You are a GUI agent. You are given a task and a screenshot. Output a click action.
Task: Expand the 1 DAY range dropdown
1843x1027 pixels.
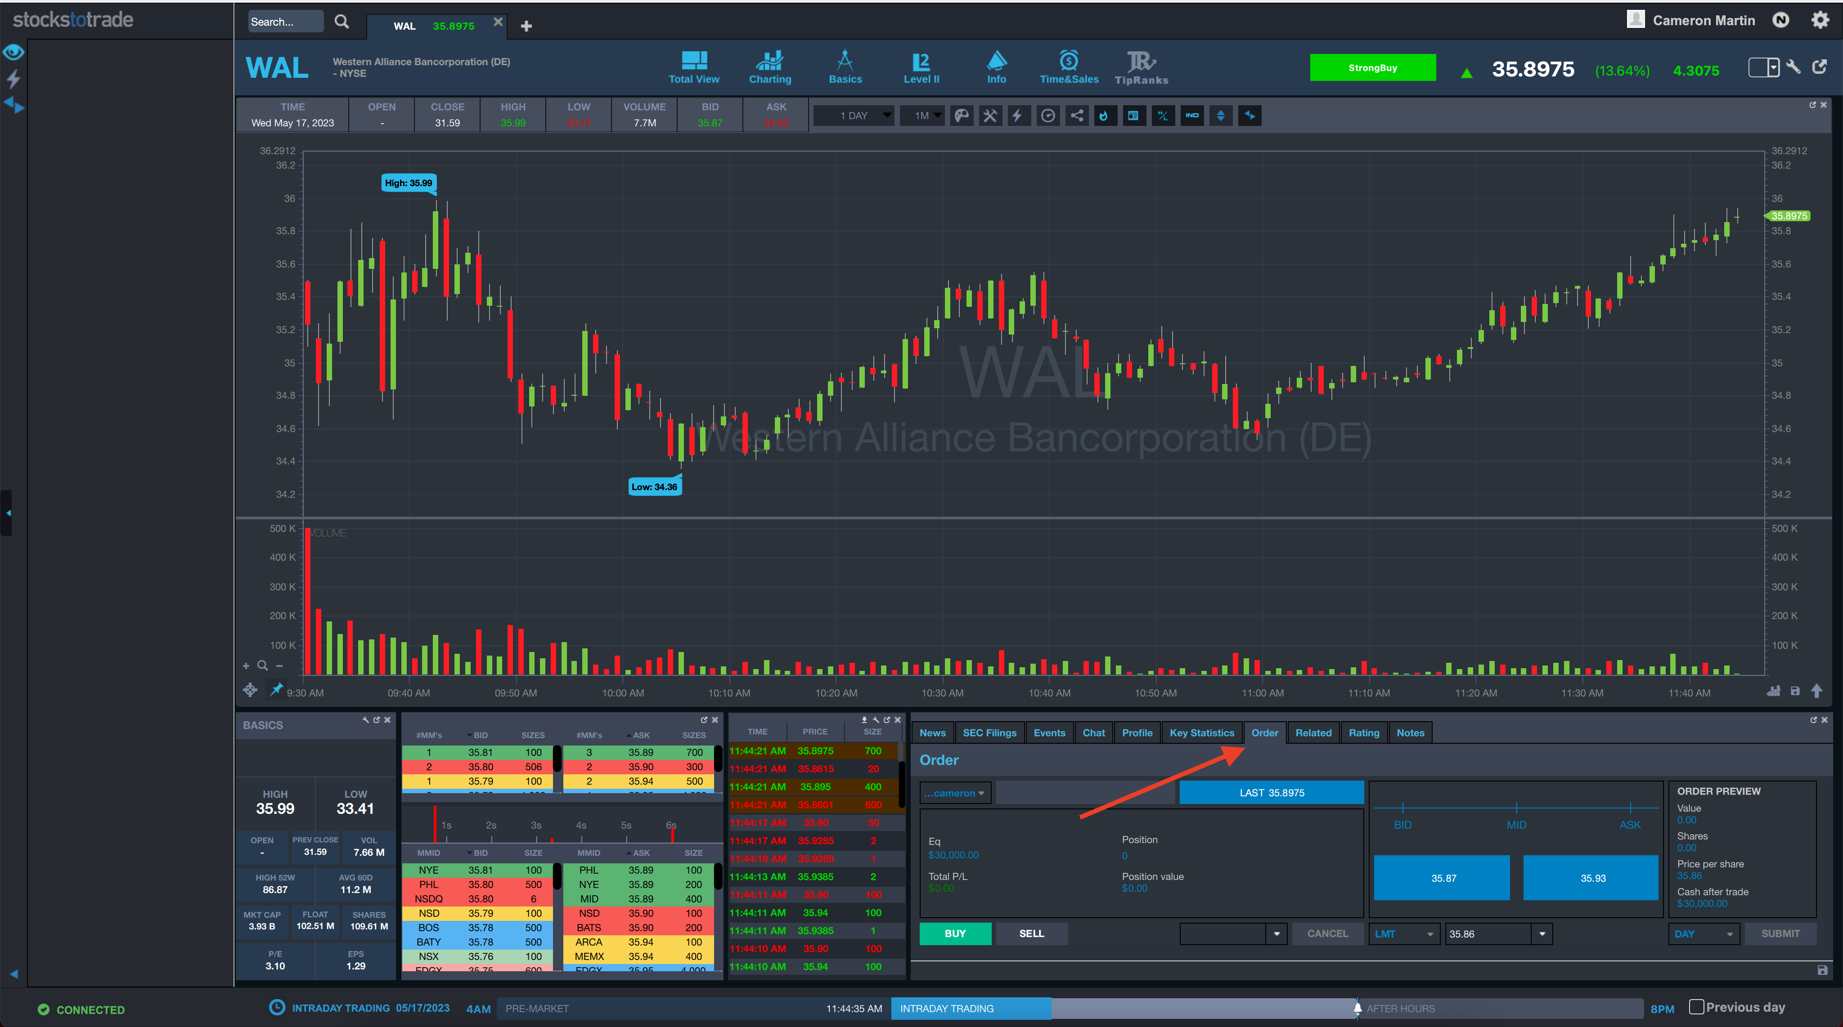pyautogui.click(x=855, y=116)
